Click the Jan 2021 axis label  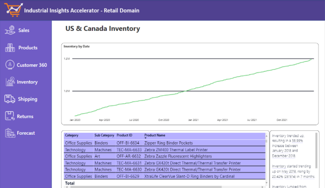pyautogui.click(x=193, y=120)
